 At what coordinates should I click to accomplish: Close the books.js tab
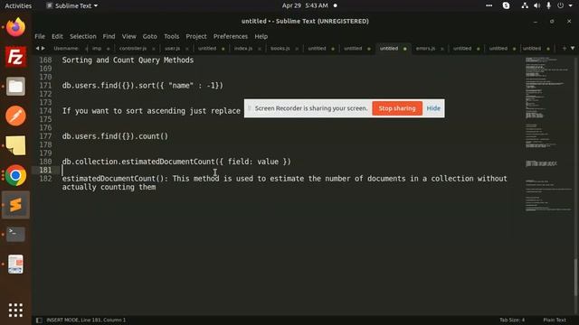pos(297,49)
